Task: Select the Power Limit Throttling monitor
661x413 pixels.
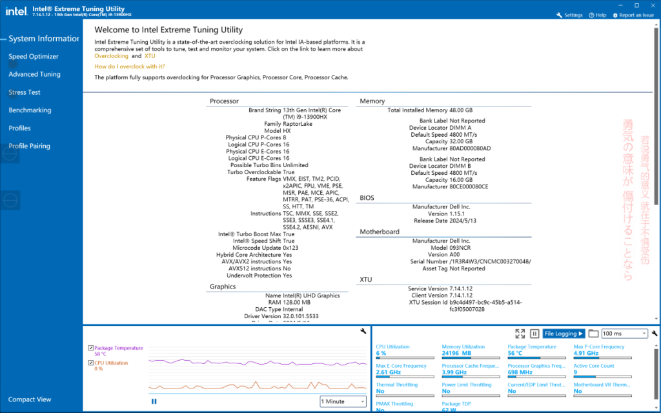Action: [x=471, y=390]
